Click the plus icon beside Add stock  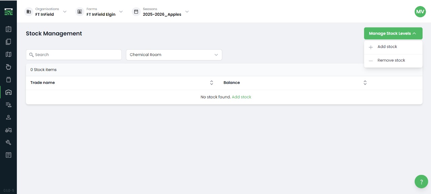click(371, 47)
